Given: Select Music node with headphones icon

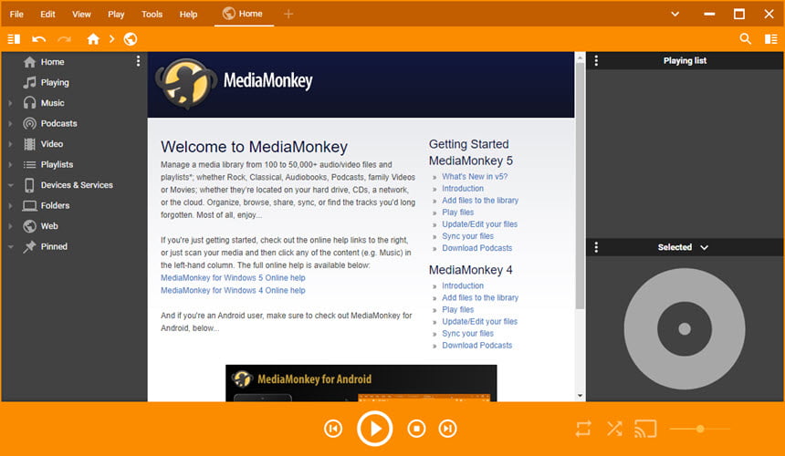Looking at the screenshot, I should click(44, 103).
